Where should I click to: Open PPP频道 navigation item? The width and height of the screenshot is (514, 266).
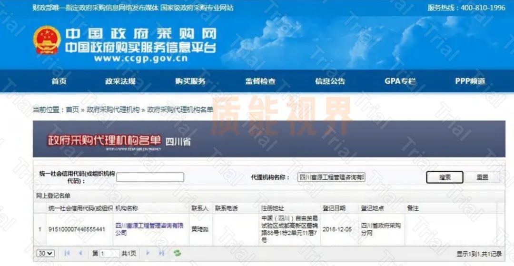(470, 81)
